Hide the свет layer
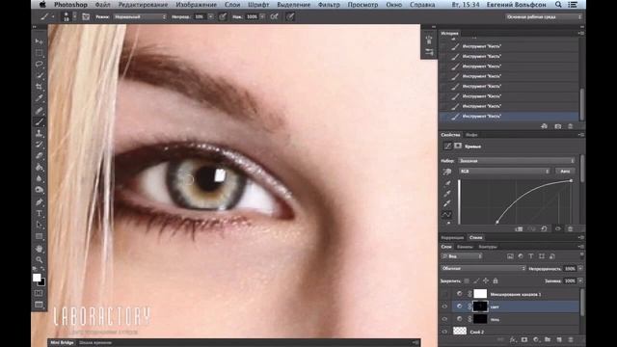 [x=444, y=307]
